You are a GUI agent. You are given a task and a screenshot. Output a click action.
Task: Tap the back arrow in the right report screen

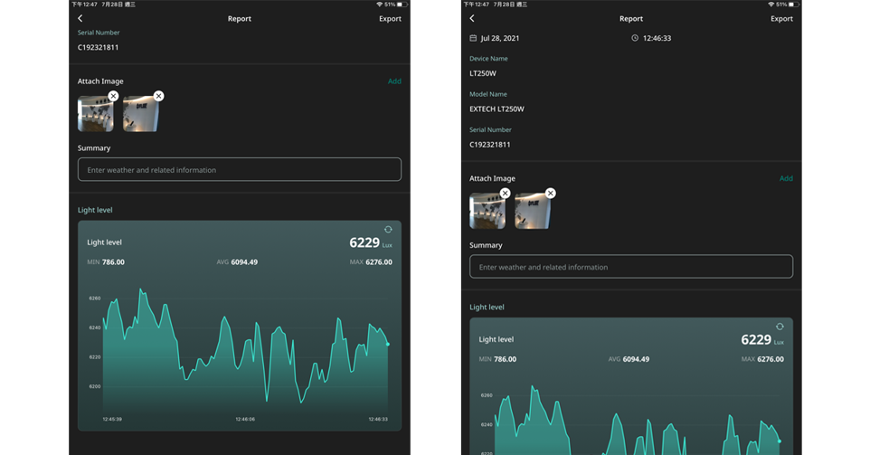tap(472, 18)
